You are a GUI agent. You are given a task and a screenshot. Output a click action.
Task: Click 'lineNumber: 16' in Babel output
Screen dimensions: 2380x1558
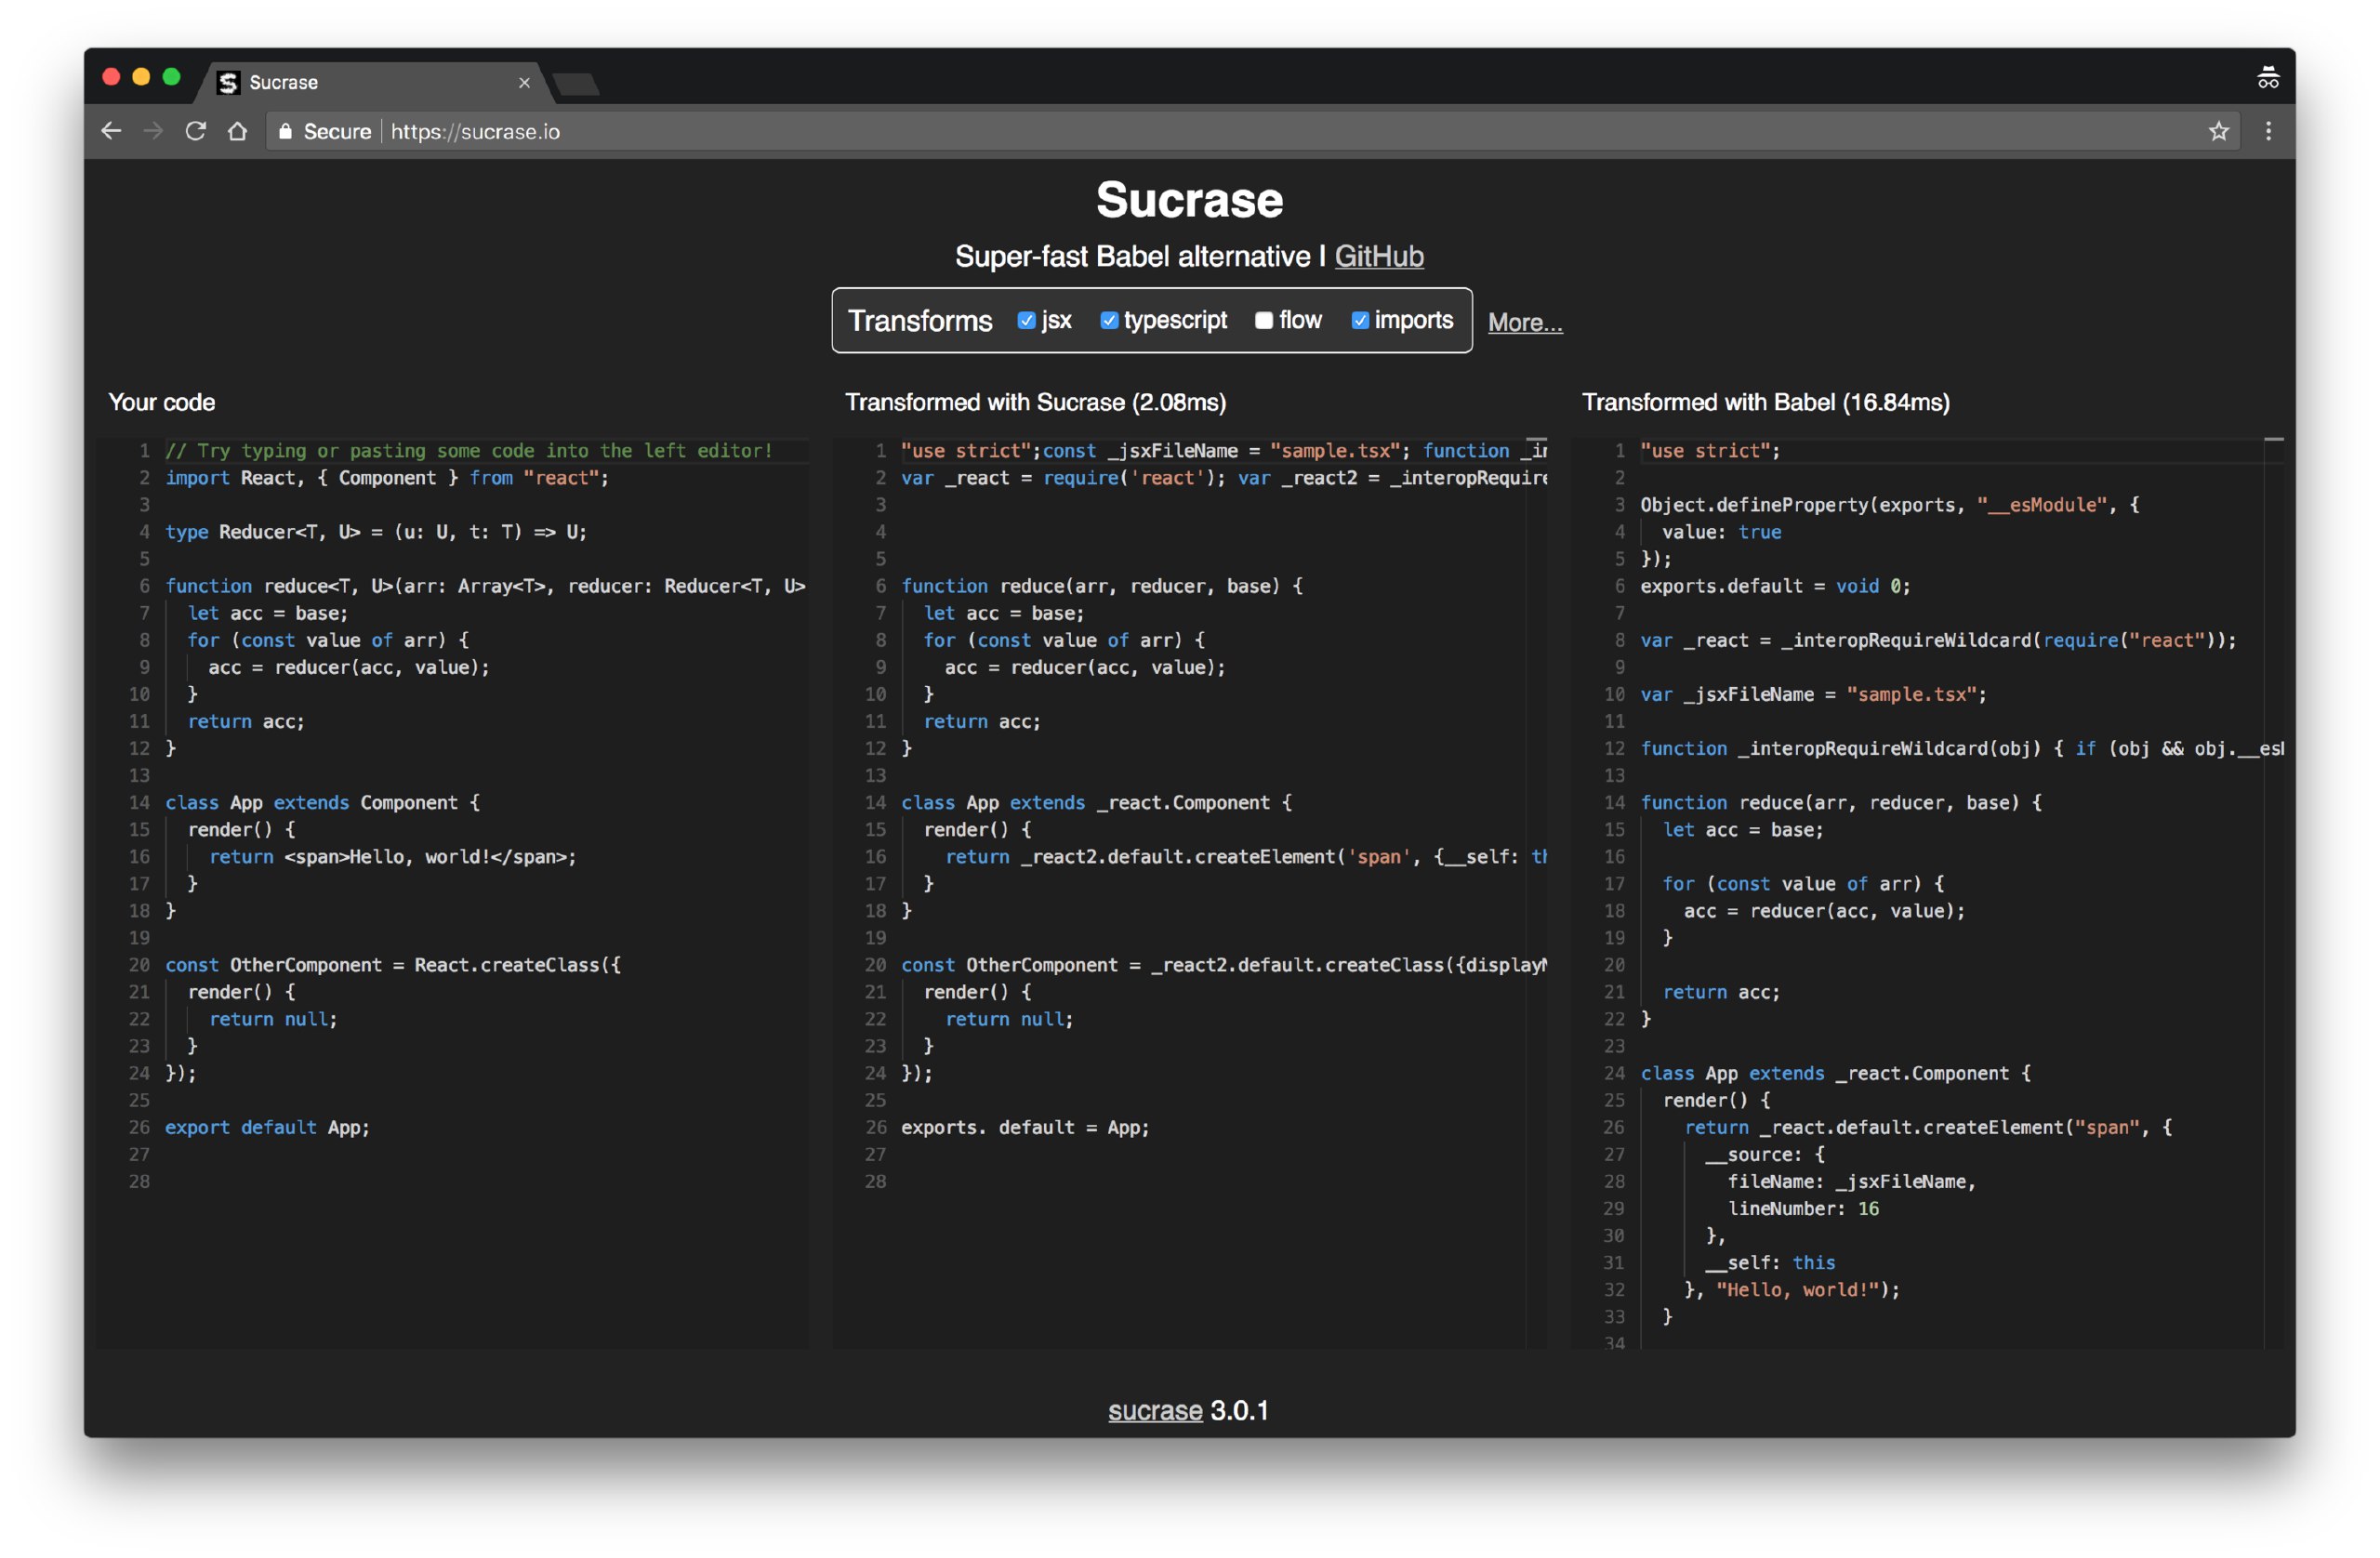click(x=1803, y=1209)
